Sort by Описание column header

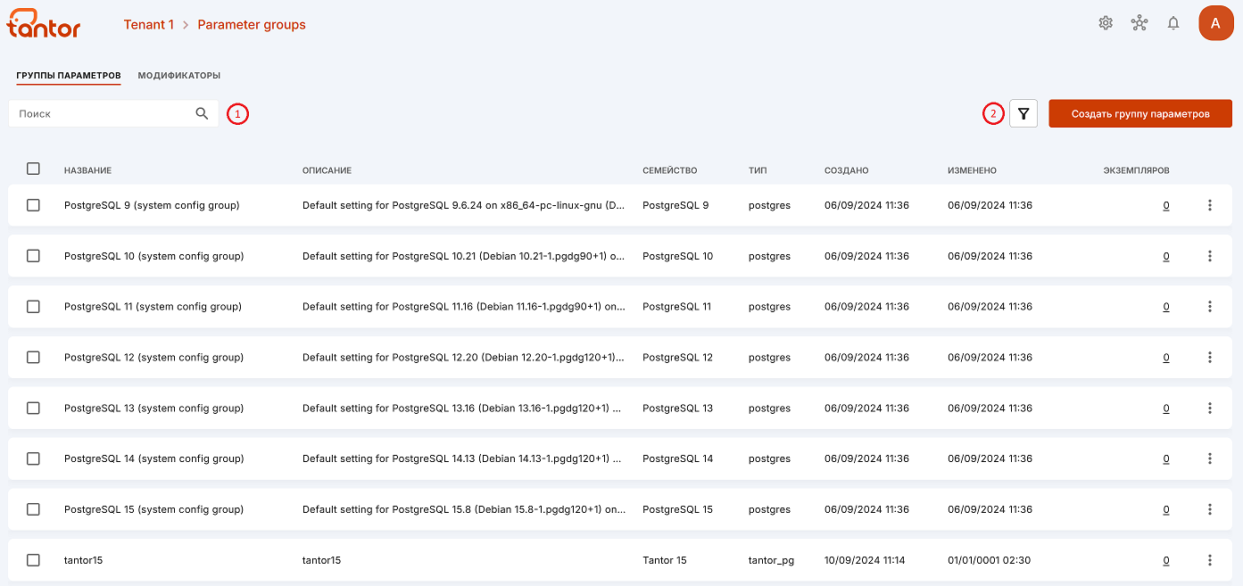tap(327, 170)
